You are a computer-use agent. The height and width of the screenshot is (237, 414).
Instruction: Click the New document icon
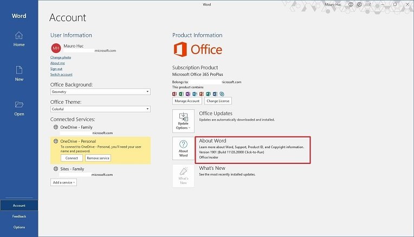tap(19, 70)
